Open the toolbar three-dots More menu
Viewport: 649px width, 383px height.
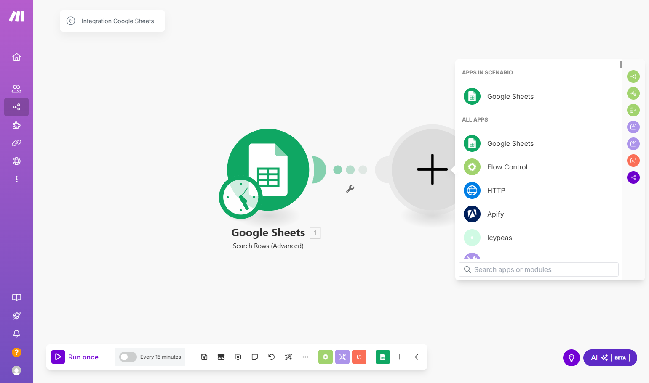305,357
